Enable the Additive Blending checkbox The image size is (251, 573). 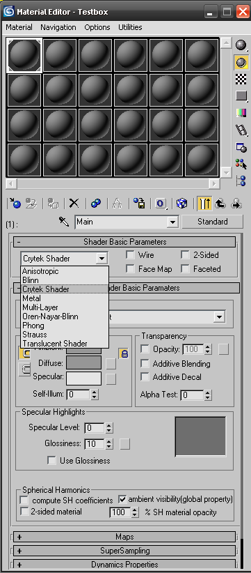(145, 364)
